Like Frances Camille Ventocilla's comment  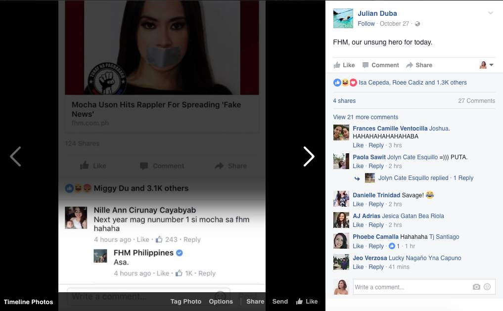point(358,145)
